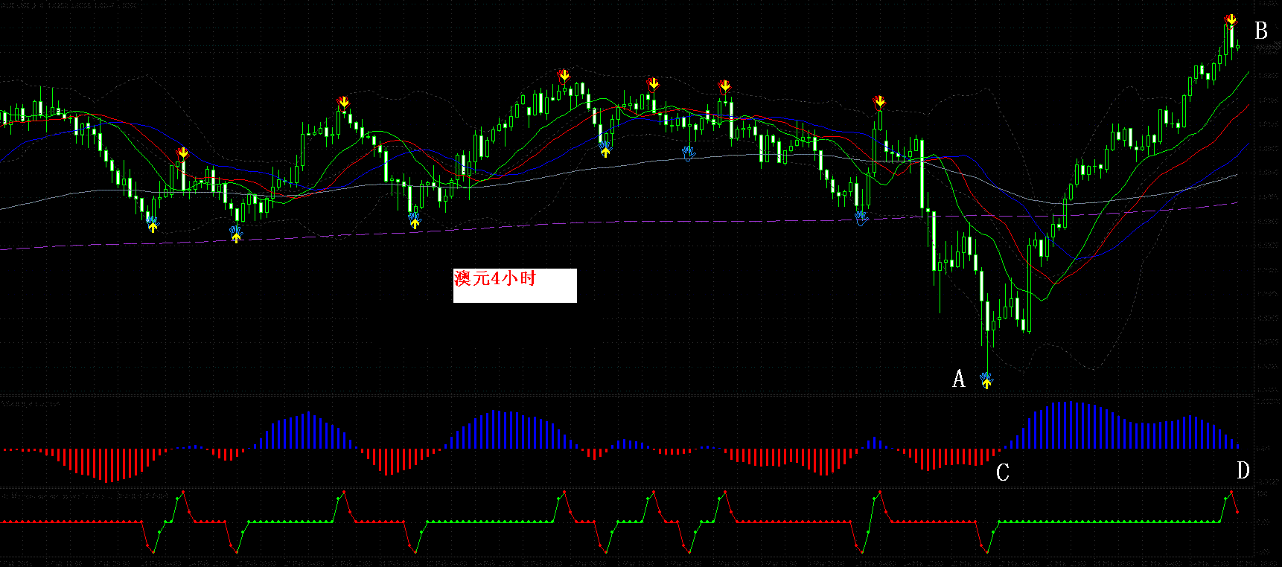Click the sell arrow beside label B

click(1232, 20)
